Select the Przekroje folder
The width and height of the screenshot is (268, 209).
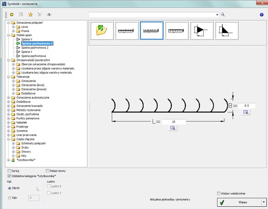pyautogui.click(x=22, y=126)
